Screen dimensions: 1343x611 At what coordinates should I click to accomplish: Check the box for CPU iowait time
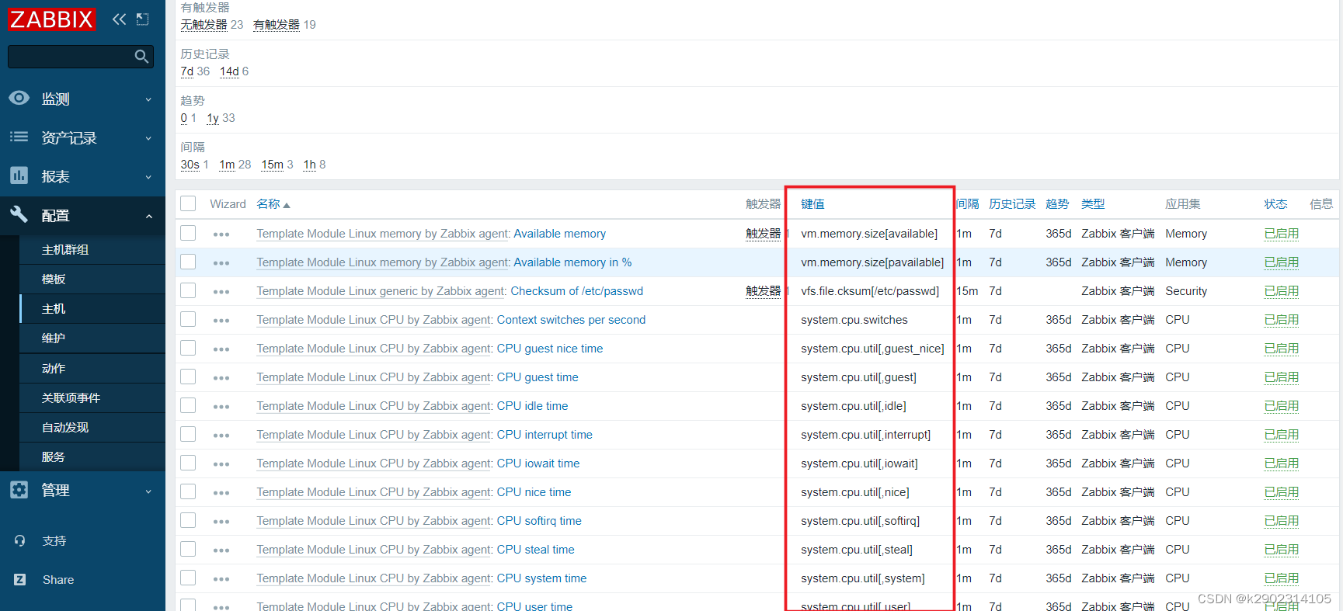[x=188, y=463]
